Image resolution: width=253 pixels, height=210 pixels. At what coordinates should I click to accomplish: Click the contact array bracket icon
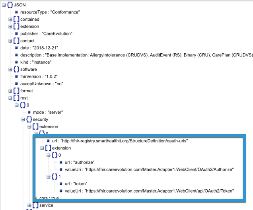(x=16, y=41)
